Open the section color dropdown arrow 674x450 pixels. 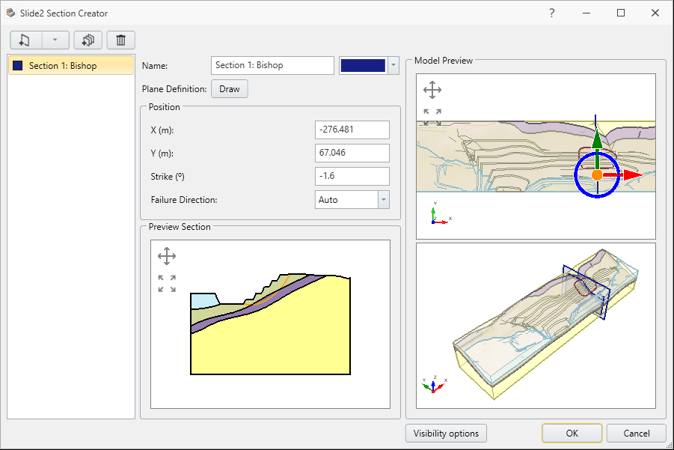[x=393, y=65]
